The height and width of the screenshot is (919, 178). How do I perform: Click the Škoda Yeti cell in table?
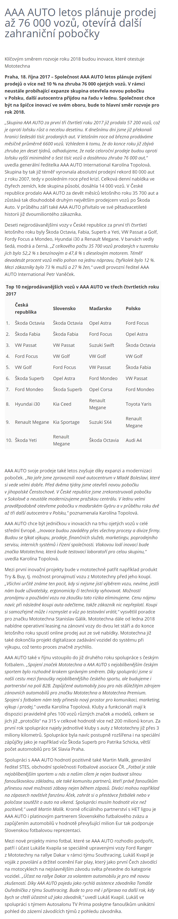(26, 440)
